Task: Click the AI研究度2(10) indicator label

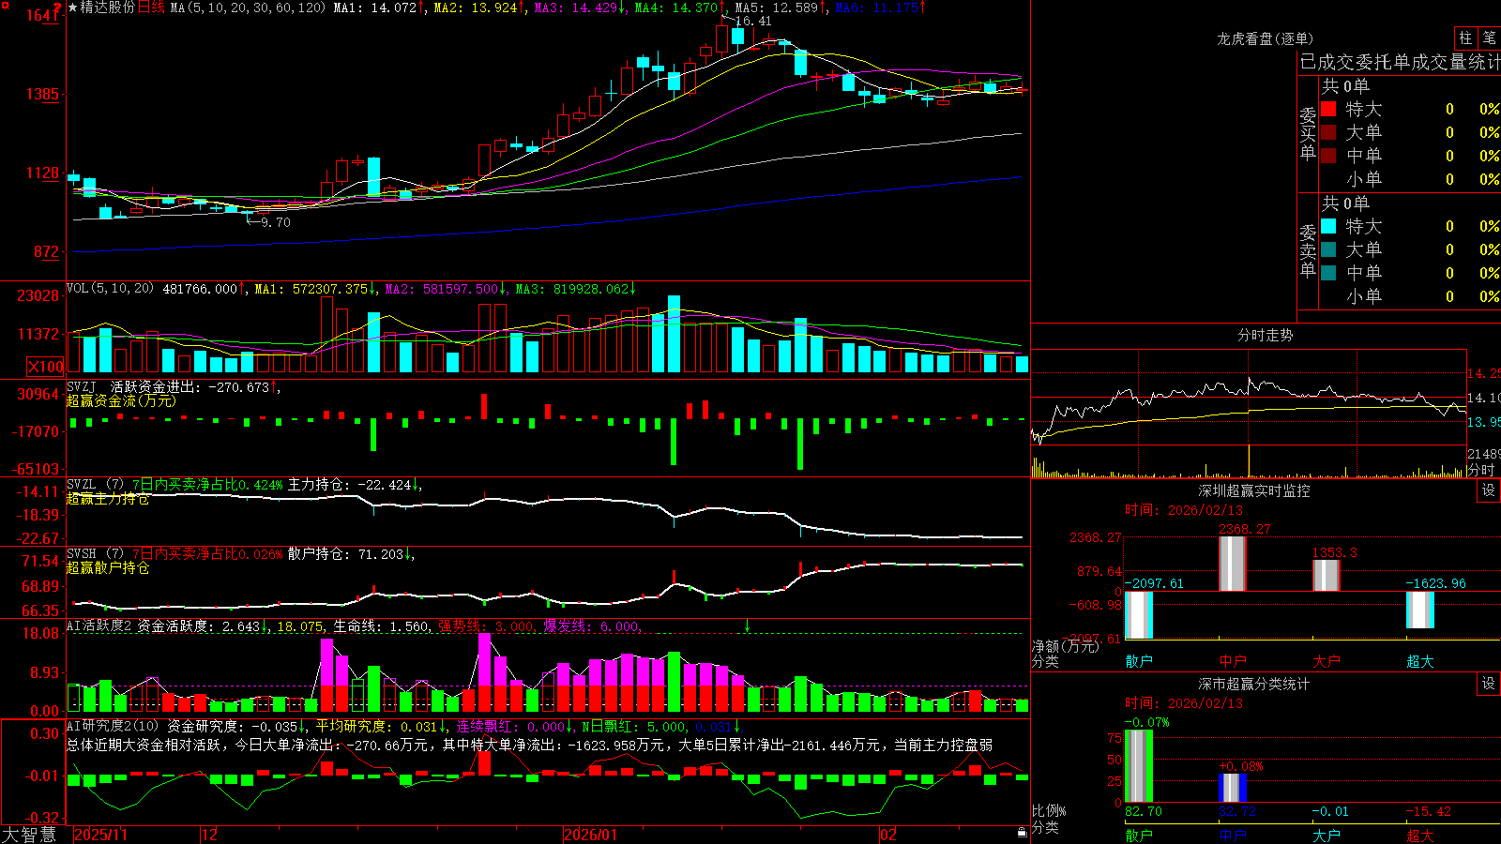Action: click(113, 726)
